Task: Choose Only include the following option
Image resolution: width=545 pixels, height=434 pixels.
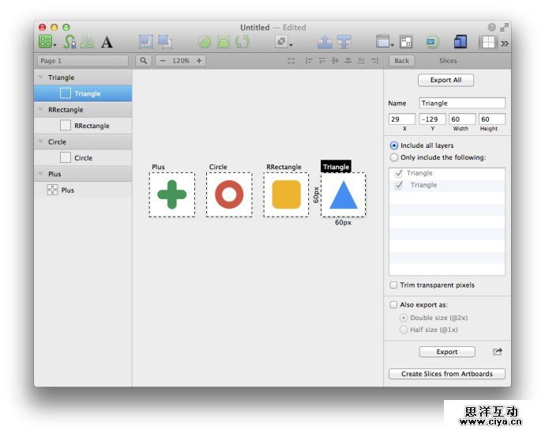Action: tap(394, 157)
